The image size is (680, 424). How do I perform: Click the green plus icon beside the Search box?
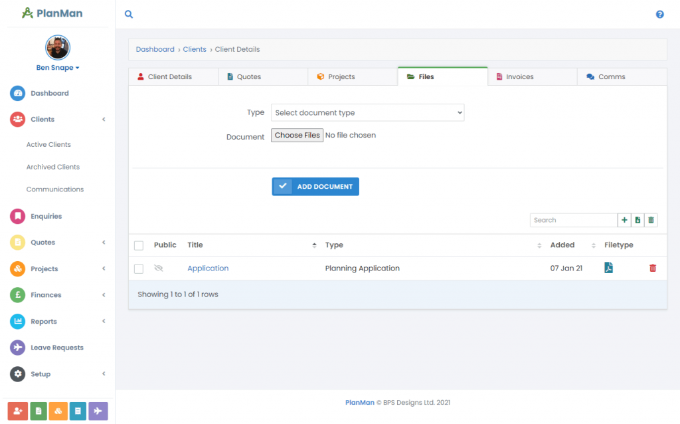624,220
